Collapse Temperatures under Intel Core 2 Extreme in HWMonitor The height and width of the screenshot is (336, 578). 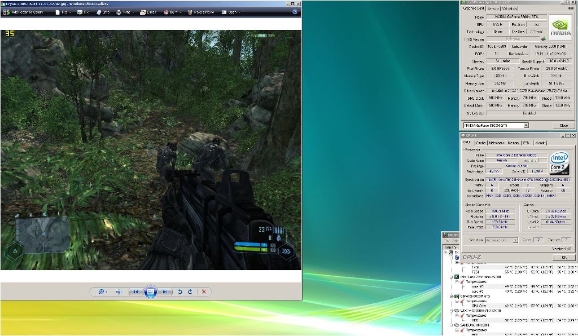tap(457, 281)
